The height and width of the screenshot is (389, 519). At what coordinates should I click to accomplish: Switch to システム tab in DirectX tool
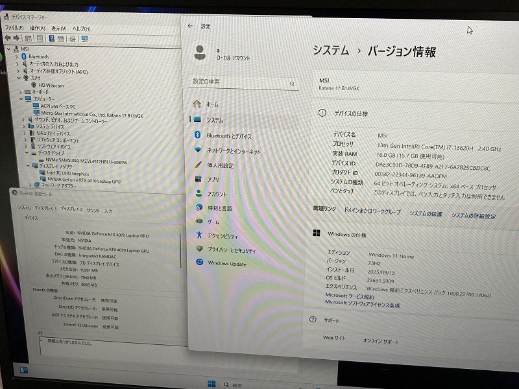point(25,207)
